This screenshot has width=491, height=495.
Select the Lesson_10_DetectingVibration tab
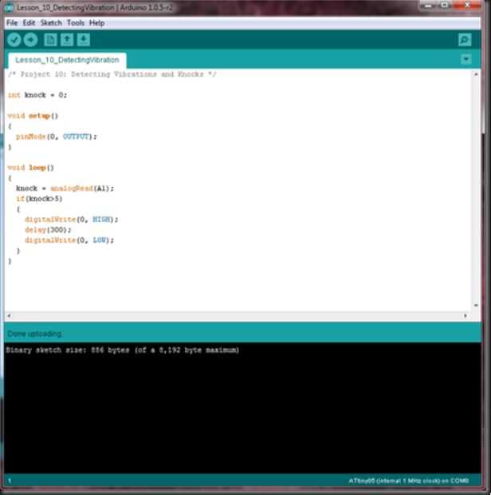tap(67, 60)
